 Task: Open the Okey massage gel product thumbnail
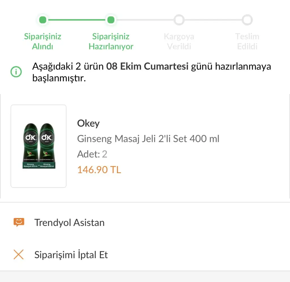pyautogui.click(x=39, y=146)
